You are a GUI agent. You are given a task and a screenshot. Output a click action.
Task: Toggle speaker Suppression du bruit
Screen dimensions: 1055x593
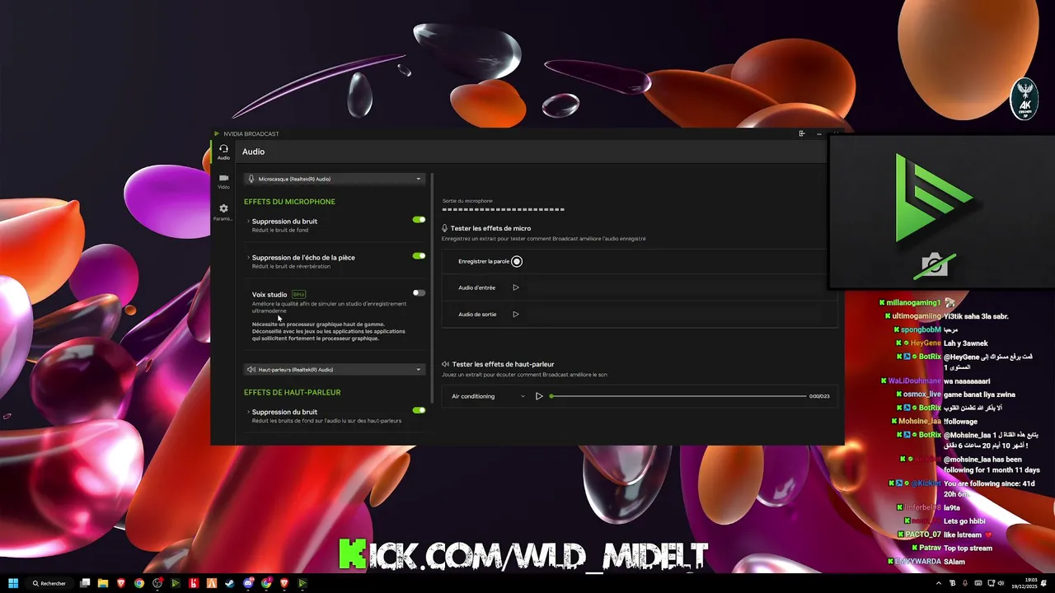pos(419,410)
